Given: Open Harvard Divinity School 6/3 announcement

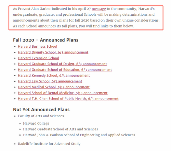Looking at the screenshot, I should point(53,52).
